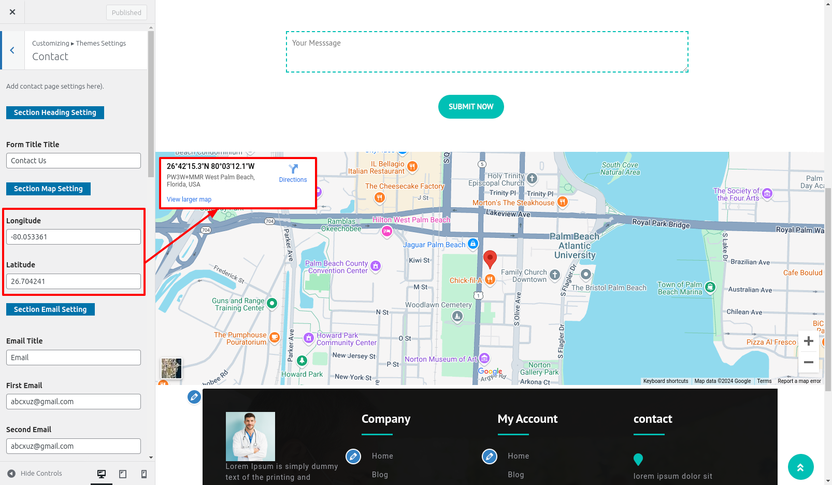
Task: Click The Bristol Palm Beach marker
Action: coord(586,274)
